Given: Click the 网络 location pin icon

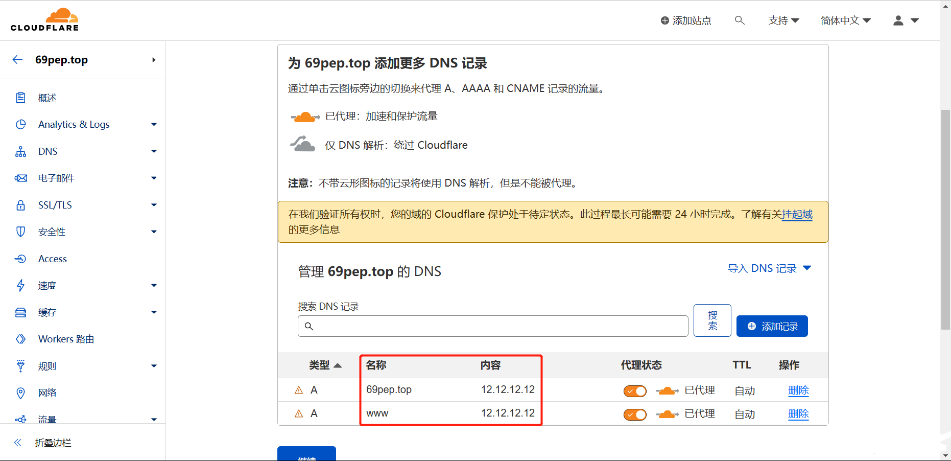Looking at the screenshot, I should (x=20, y=393).
